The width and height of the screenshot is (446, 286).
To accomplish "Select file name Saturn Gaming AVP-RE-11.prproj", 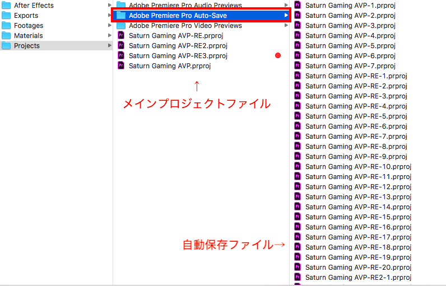I will (359, 177).
